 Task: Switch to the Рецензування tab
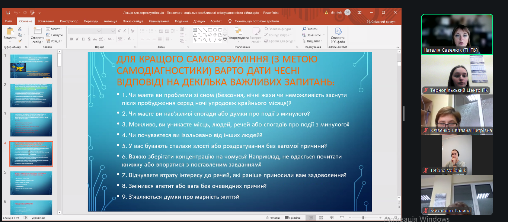[x=159, y=22]
